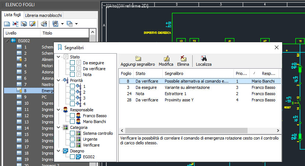The width and height of the screenshot is (305, 166).
Task: Click the Localizza binoculars icon
Action: 204,58
